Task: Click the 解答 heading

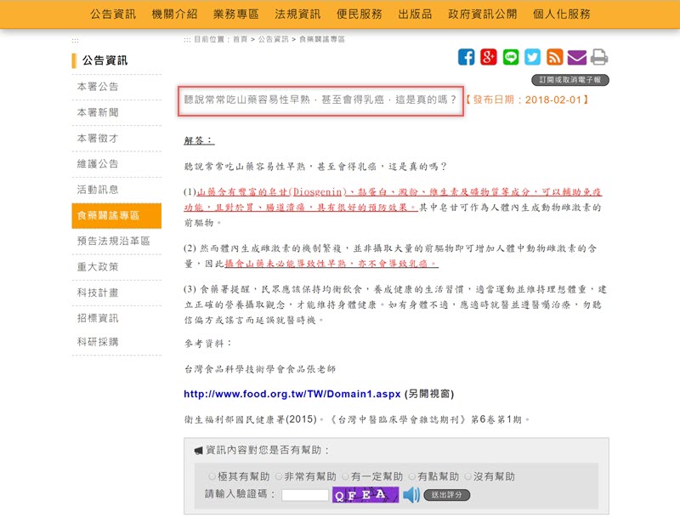Action: coord(199,140)
